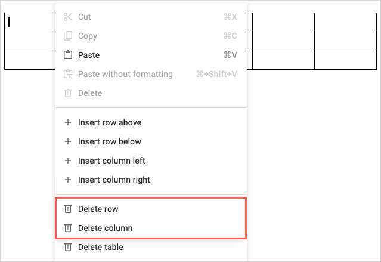Click the trash icon next to Delete row
Screen dimensions: 381x262
click(x=68, y=209)
